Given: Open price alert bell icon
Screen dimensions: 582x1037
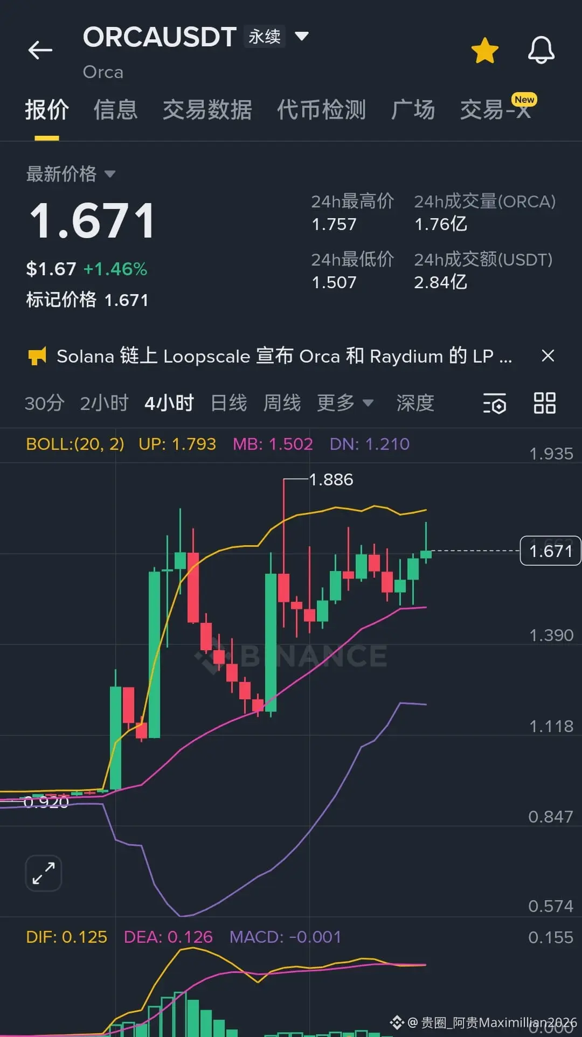Looking at the screenshot, I should (541, 50).
